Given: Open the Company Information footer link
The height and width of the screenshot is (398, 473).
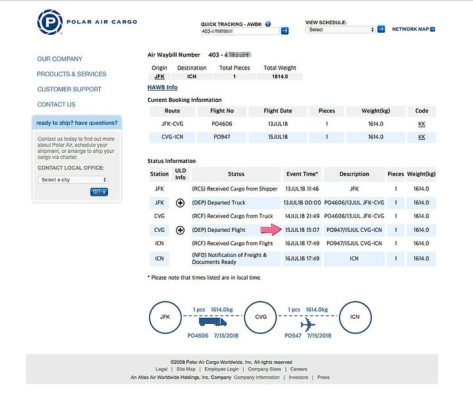Looking at the screenshot, I should pos(257,377).
